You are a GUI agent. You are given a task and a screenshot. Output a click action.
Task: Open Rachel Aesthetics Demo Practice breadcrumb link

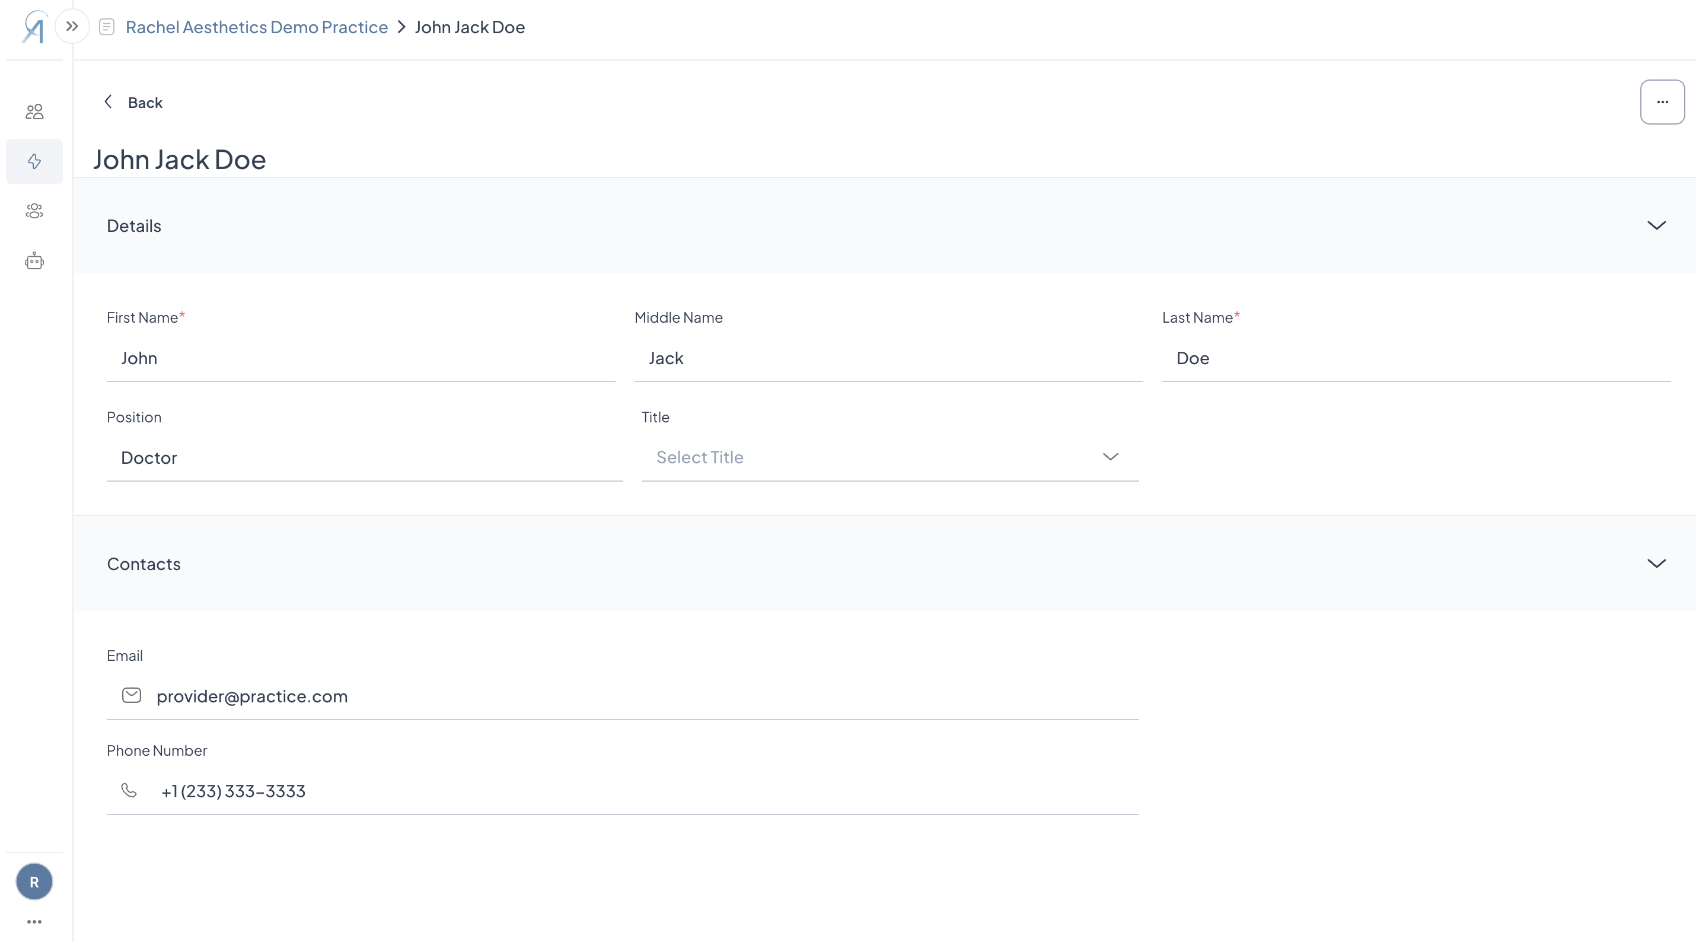pyautogui.click(x=257, y=27)
